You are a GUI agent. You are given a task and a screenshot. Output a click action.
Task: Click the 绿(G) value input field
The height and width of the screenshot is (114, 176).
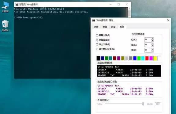point(148,45)
